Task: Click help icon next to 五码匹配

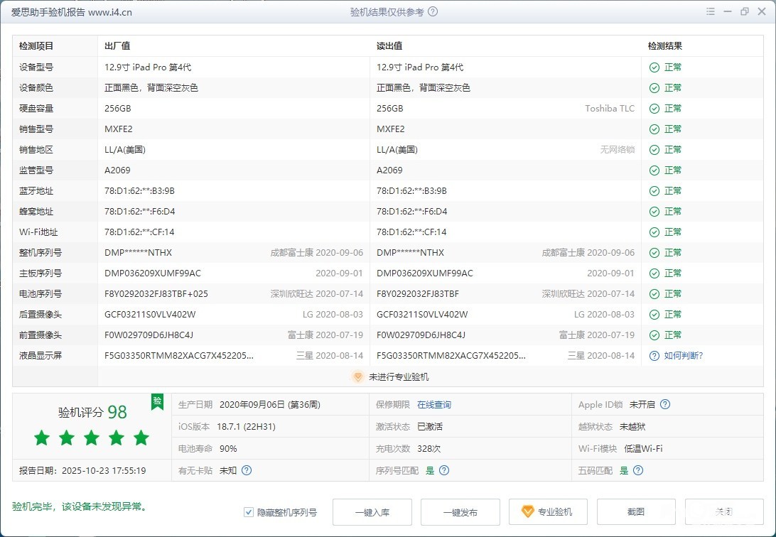Action: click(638, 470)
